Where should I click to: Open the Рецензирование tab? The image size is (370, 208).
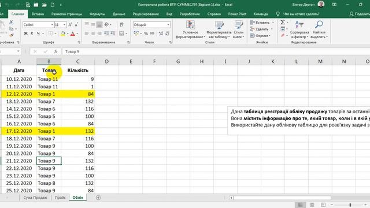point(146,14)
